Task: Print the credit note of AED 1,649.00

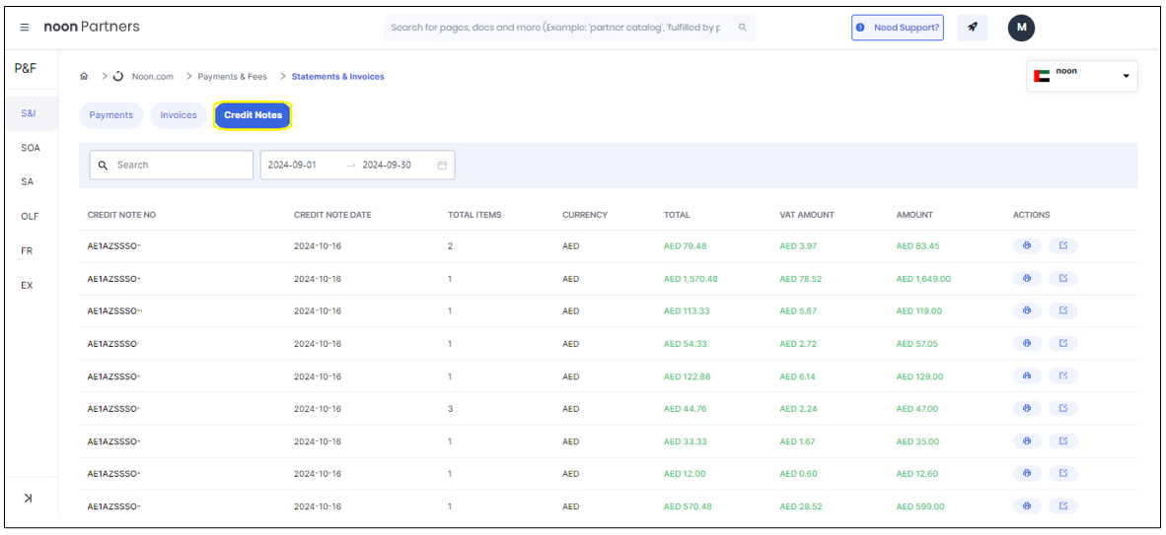Action: (x=1027, y=279)
